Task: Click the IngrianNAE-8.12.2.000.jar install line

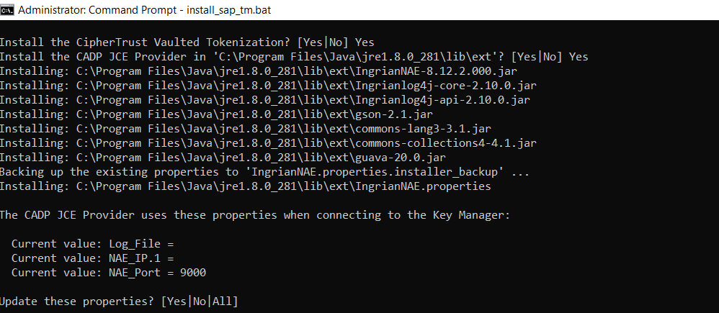Action: (x=258, y=71)
